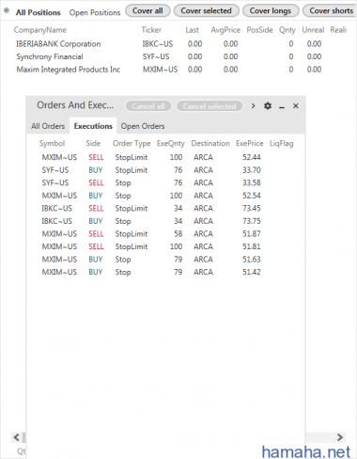Click the MXIM~US ticker in positions
Screen dimensions: 357x459
click(x=160, y=70)
